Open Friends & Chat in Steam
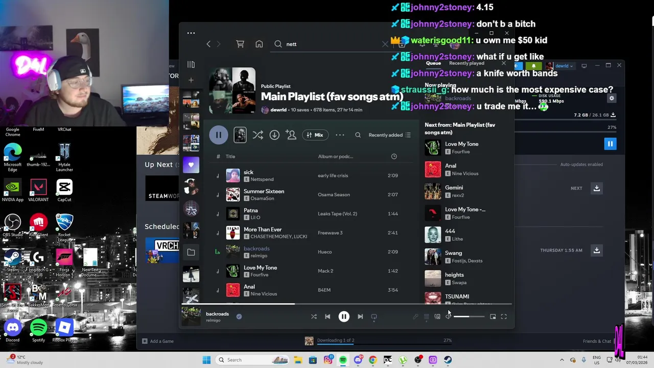Image resolution: width=654 pixels, height=368 pixels. pyautogui.click(x=597, y=341)
